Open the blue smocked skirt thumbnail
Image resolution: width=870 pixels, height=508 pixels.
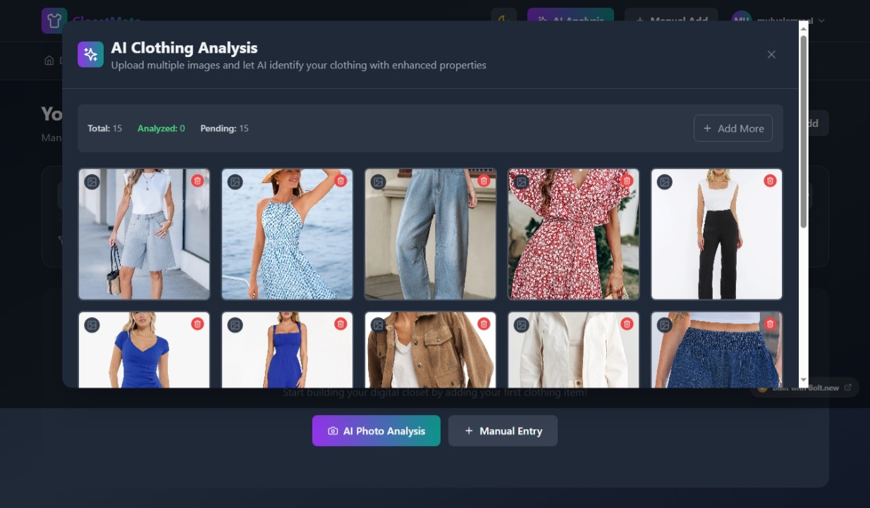pos(716,350)
